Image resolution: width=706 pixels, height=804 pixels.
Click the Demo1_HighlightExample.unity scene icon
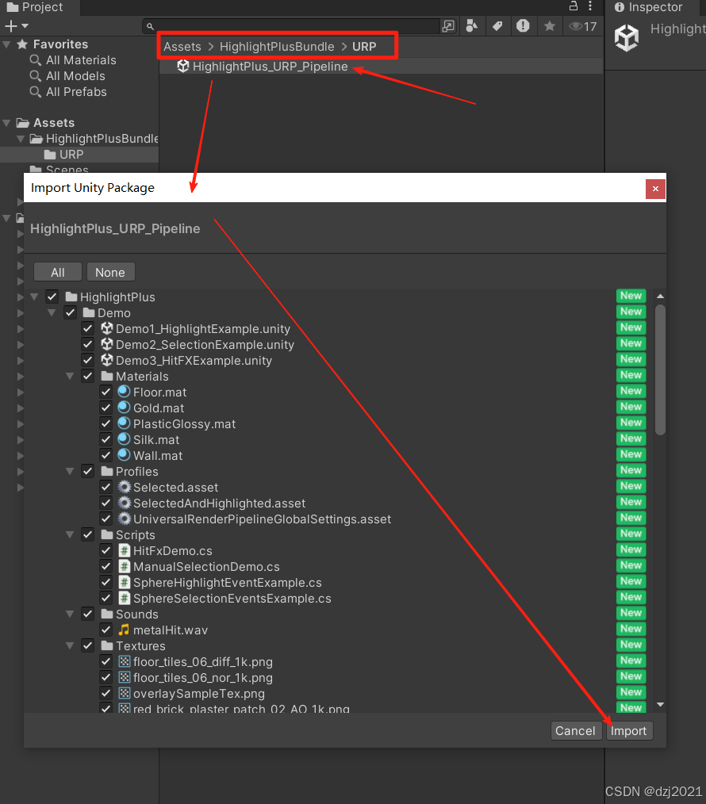107,328
